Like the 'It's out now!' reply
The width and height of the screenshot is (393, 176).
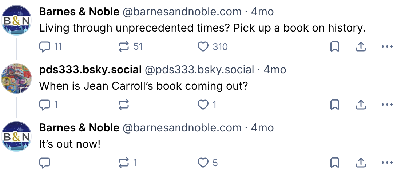pos(203,163)
